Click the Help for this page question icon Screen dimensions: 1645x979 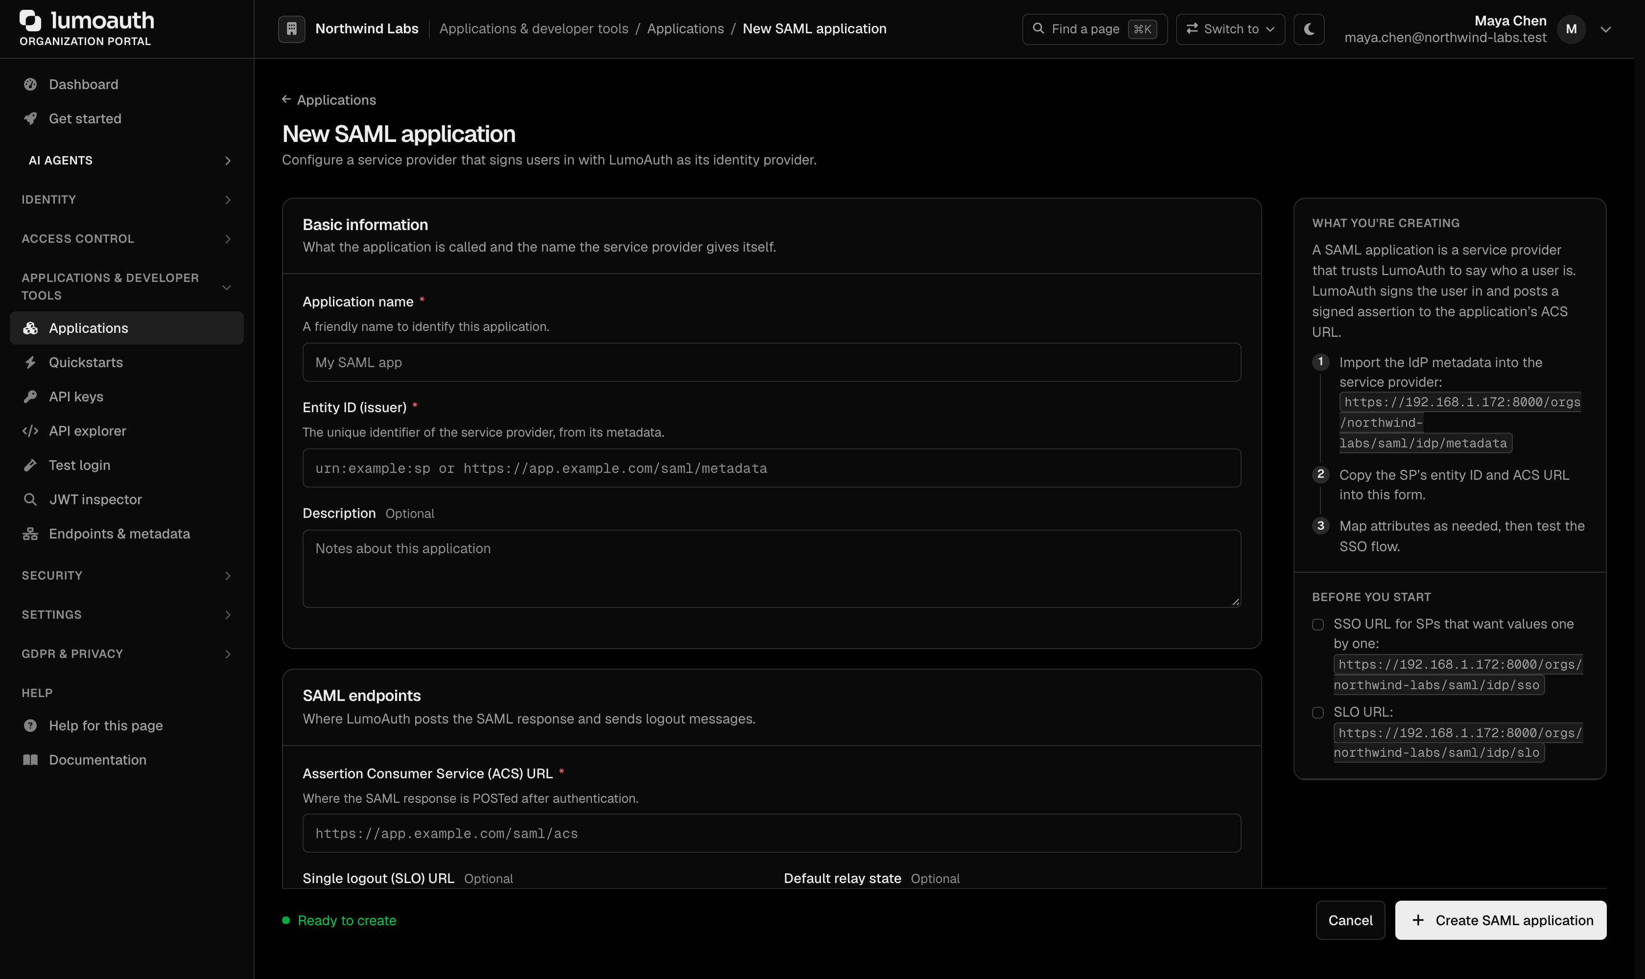(30, 725)
